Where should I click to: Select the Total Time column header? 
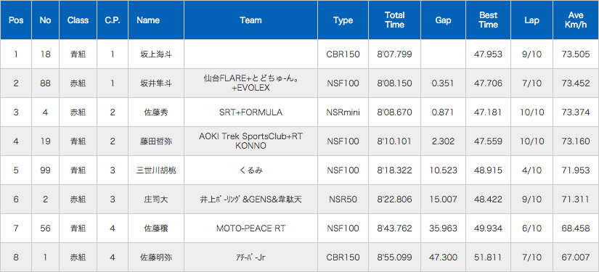point(395,20)
